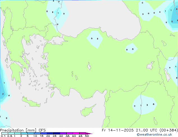Click the forecast offset '(00+384)'

coord(169,130)
